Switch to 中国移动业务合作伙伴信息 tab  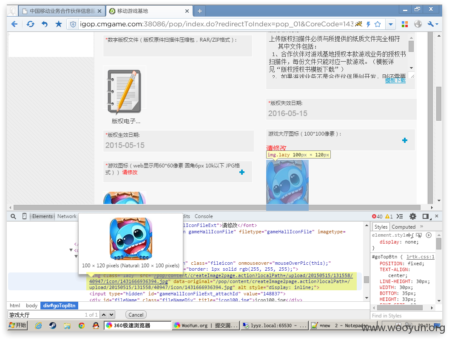[x=62, y=11]
